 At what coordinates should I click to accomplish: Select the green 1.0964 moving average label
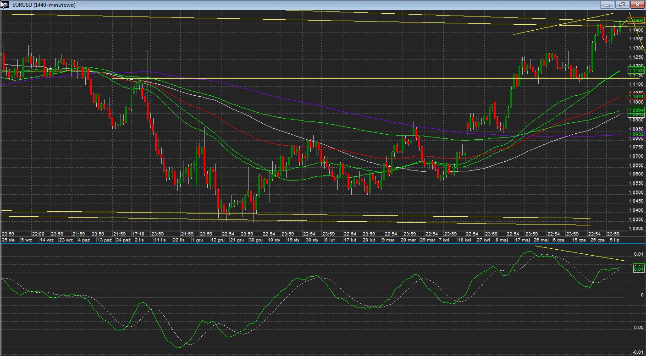(636, 110)
